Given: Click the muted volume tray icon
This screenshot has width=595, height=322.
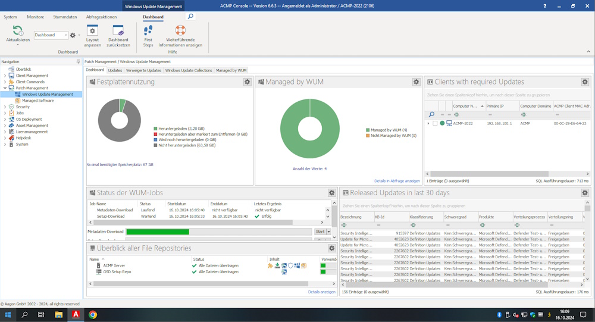Looking at the screenshot, I should click(516, 314).
